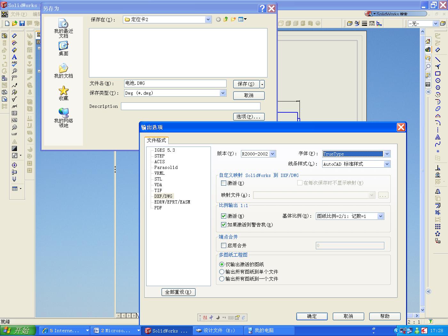Click the 确定 OK button in export options
448x336 pixels.
click(312, 316)
